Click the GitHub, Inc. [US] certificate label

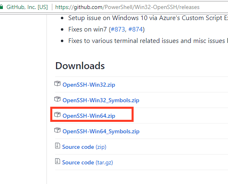(27, 7)
